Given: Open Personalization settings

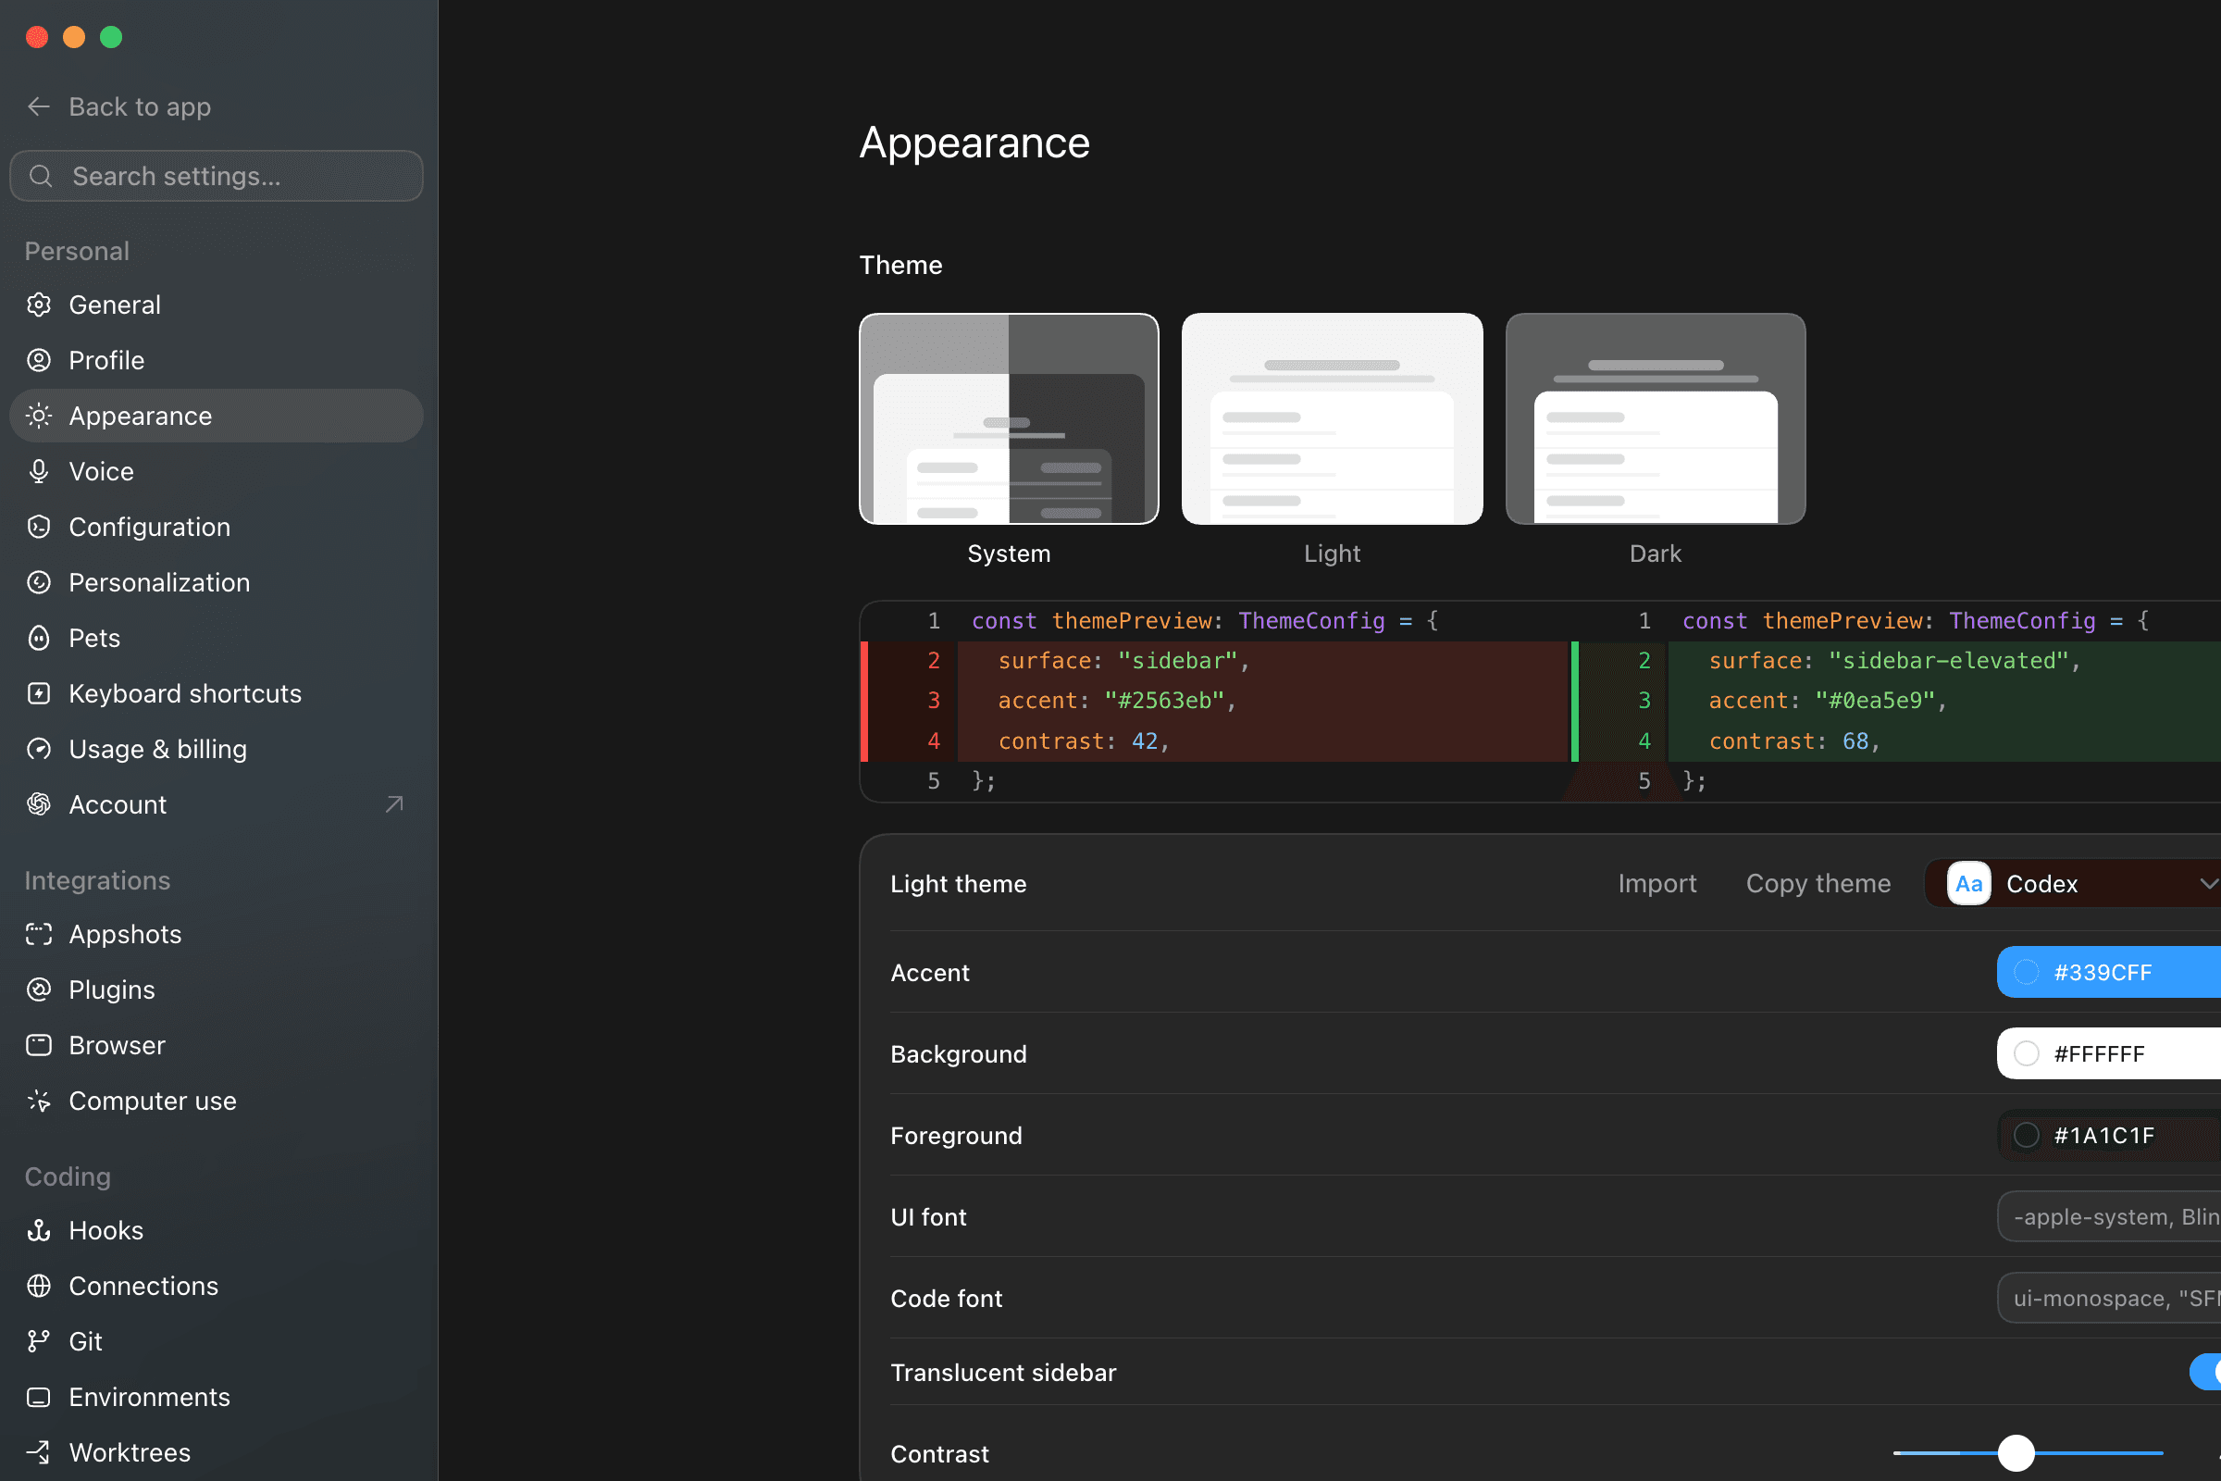Looking at the screenshot, I should [x=217, y=582].
